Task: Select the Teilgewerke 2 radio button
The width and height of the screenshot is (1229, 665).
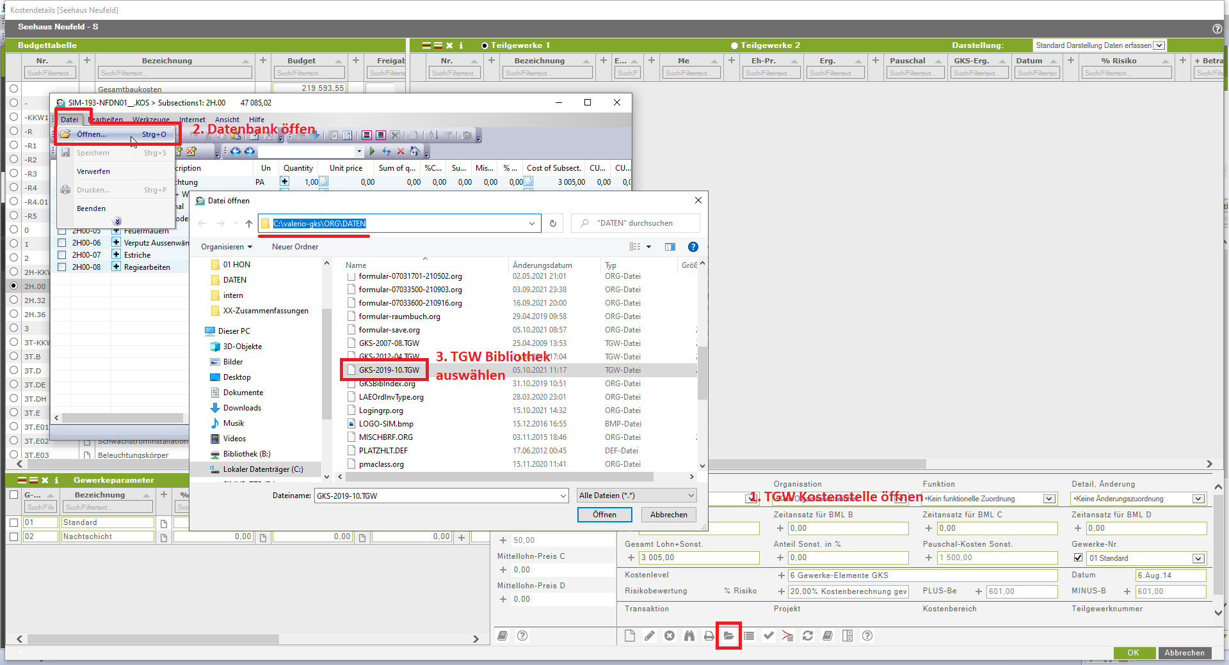Action: click(734, 45)
